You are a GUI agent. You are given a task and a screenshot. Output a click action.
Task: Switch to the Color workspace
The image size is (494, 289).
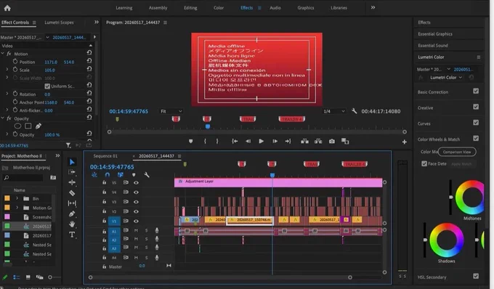coord(219,8)
